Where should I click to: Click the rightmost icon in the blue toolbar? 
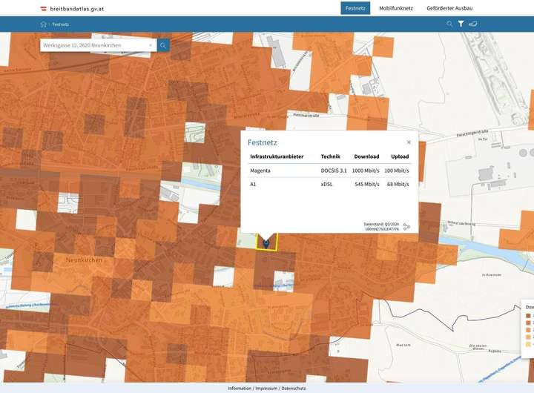pos(473,24)
